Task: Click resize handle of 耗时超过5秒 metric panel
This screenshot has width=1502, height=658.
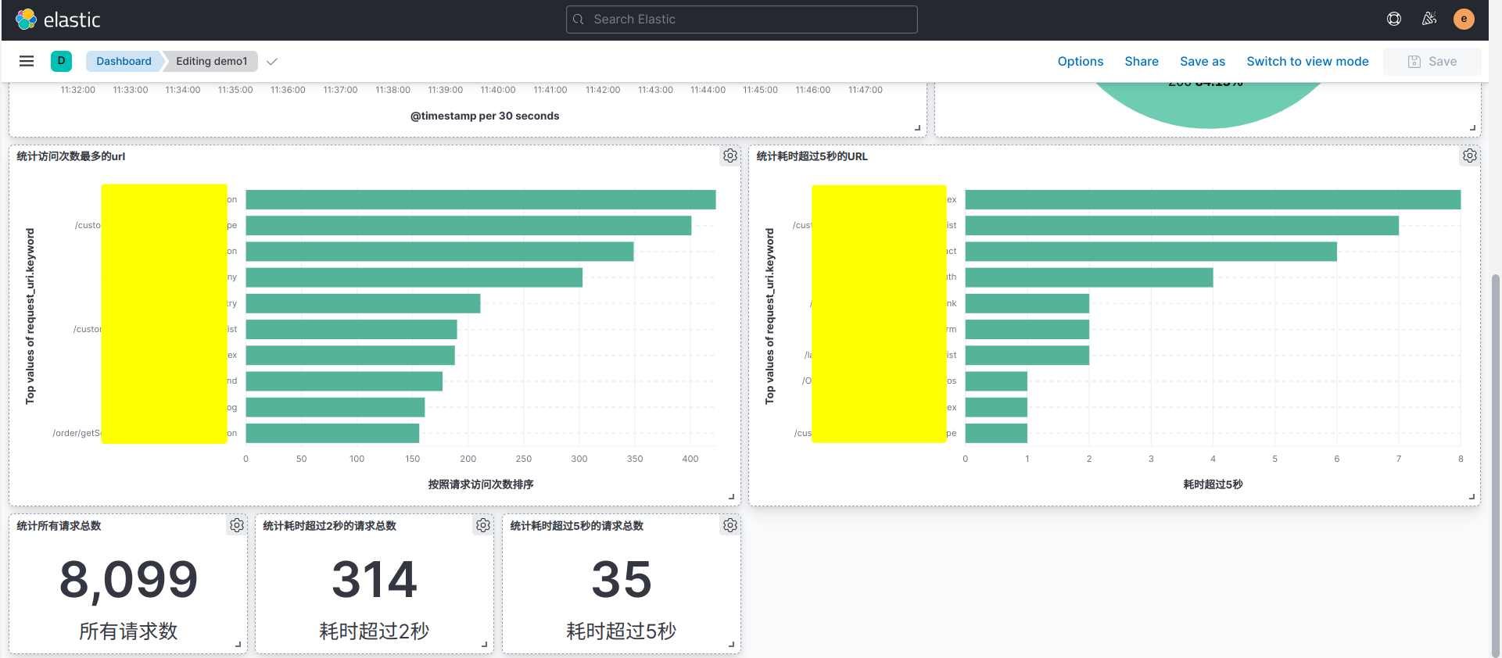Action: pyautogui.click(x=732, y=645)
